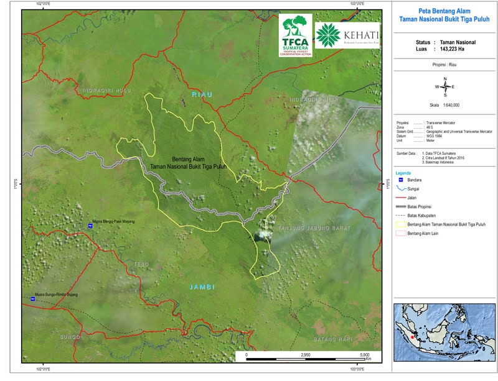Click the Muara Bungo-Rimbo Bujang airport marker
498x381 pixels.
click(33, 299)
